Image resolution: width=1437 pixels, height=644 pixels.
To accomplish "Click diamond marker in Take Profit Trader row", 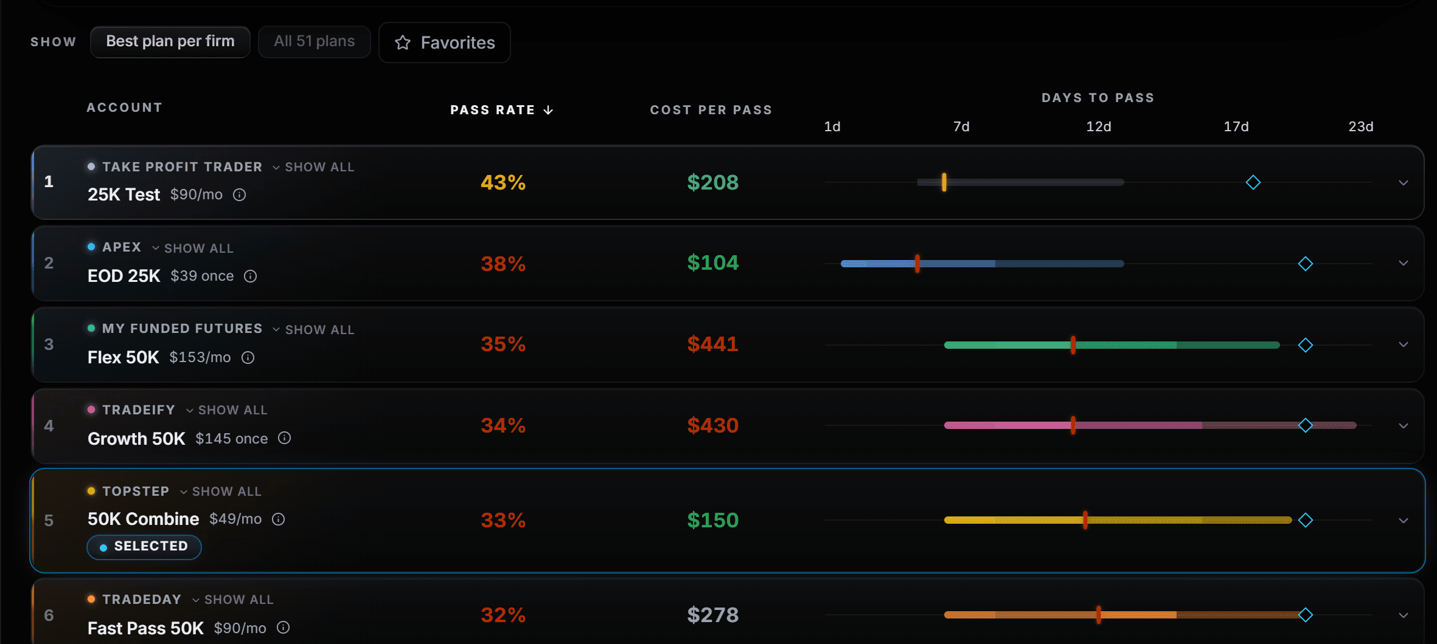I will click(x=1253, y=182).
